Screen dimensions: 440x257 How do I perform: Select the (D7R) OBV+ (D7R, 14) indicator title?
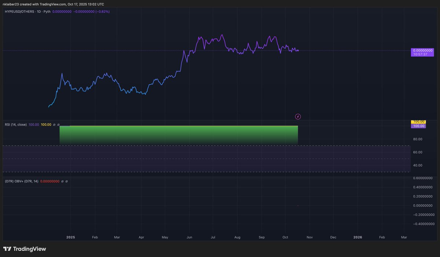pyautogui.click(x=21, y=181)
